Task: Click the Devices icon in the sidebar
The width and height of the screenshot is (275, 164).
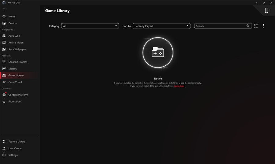Action: click(4, 23)
